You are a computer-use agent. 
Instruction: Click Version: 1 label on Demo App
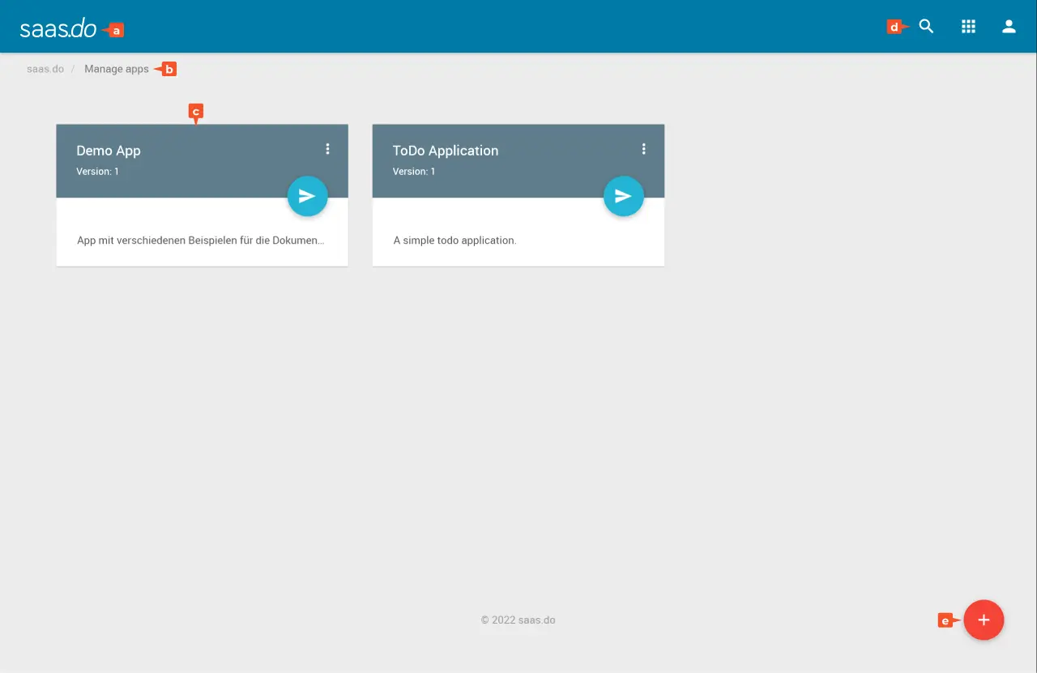tap(97, 172)
